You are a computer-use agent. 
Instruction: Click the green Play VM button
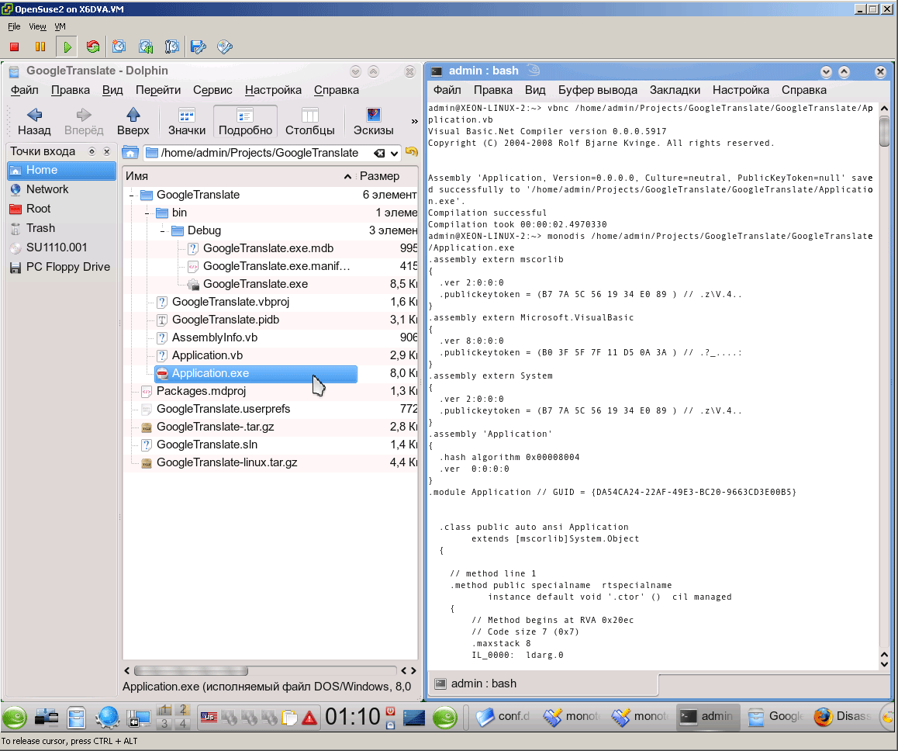pos(67,47)
